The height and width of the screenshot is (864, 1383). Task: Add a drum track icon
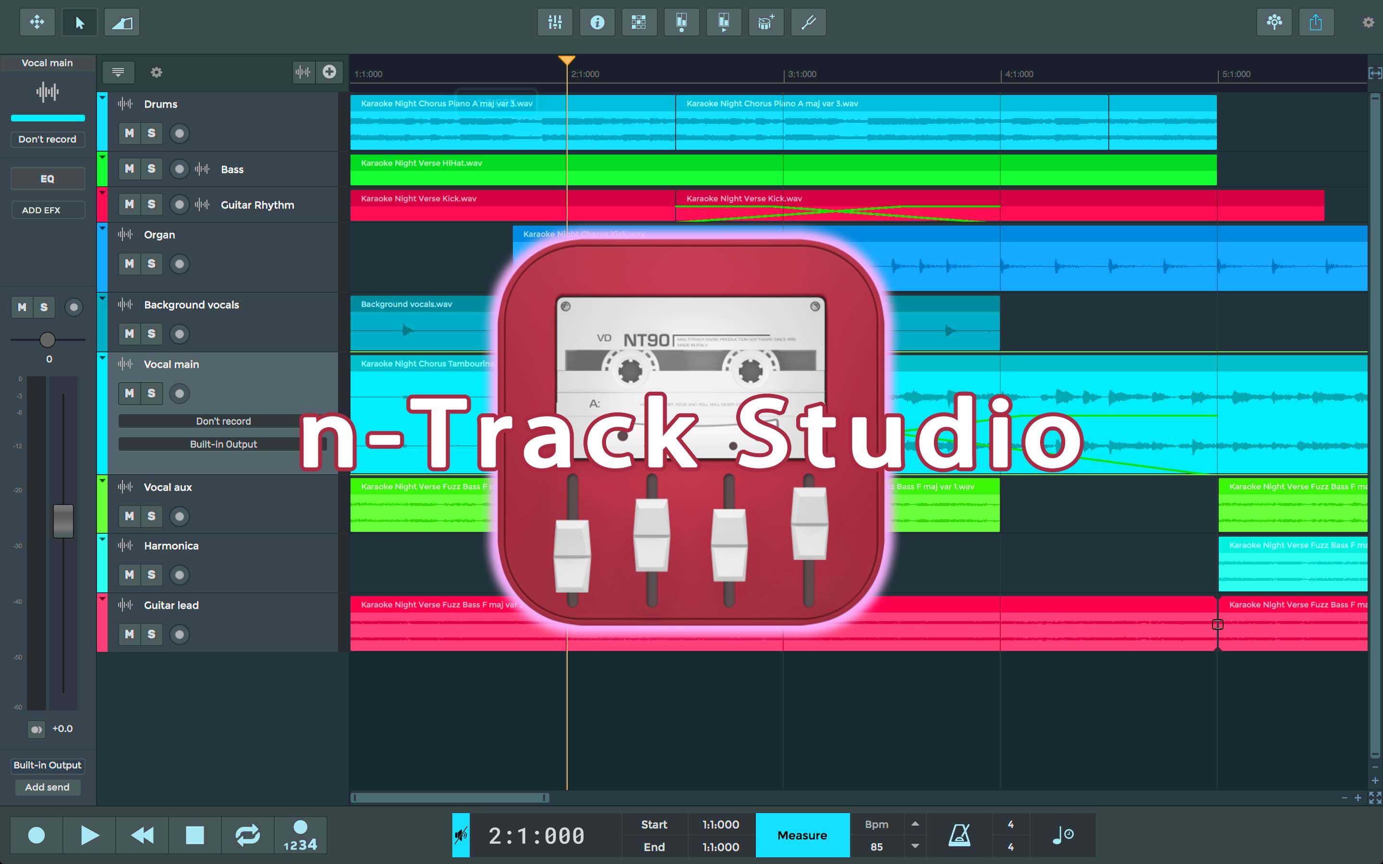click(766, 22)
